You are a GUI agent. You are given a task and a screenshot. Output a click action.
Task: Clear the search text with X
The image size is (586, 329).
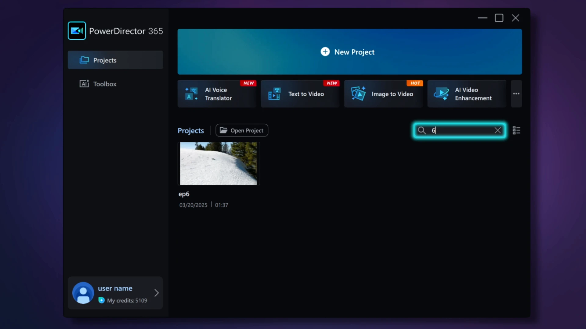(498, 130)
